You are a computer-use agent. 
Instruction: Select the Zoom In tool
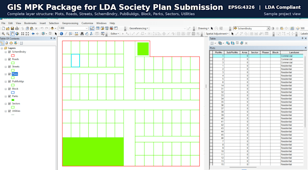click(x=3, y=33)
